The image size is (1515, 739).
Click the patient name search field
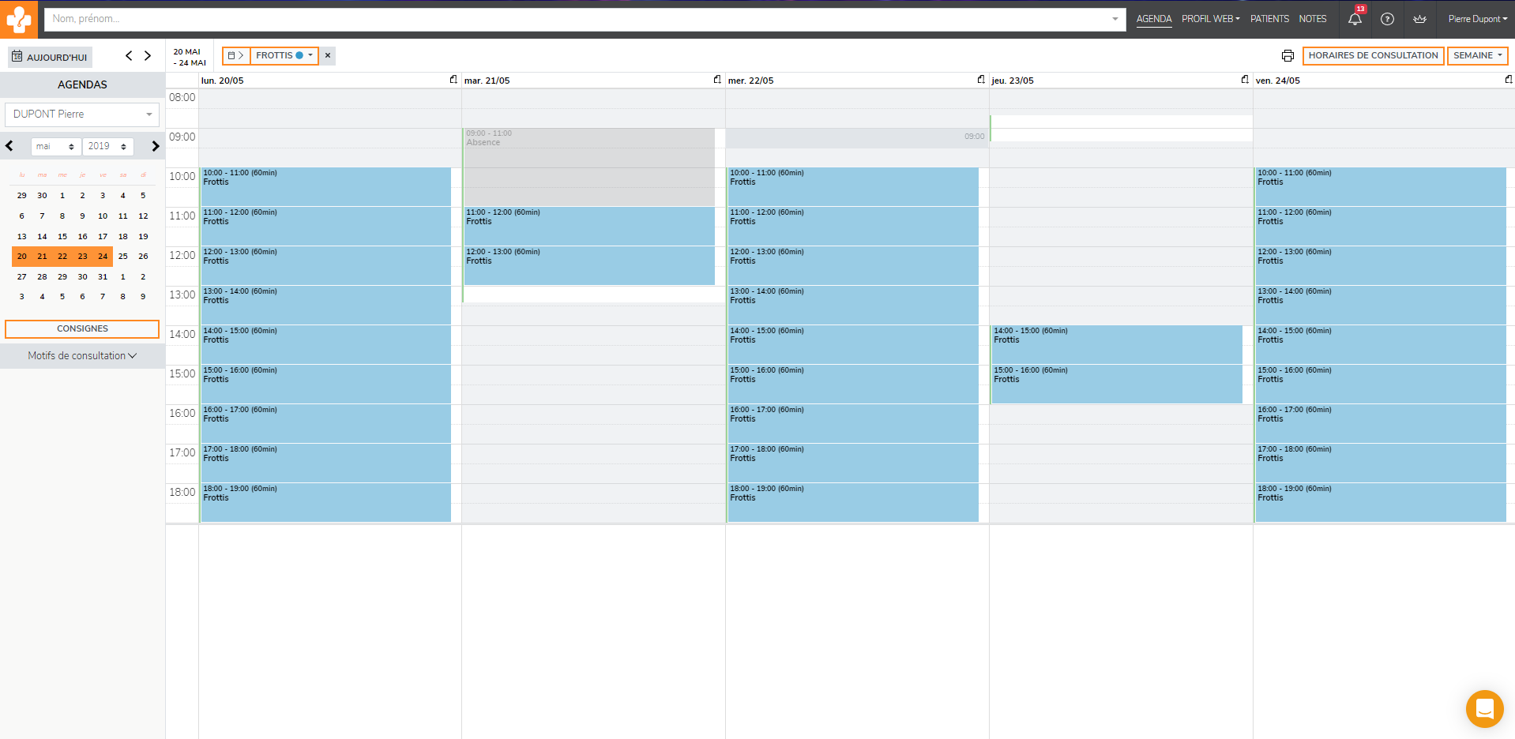pyautogui.click(x=577, y=19)
